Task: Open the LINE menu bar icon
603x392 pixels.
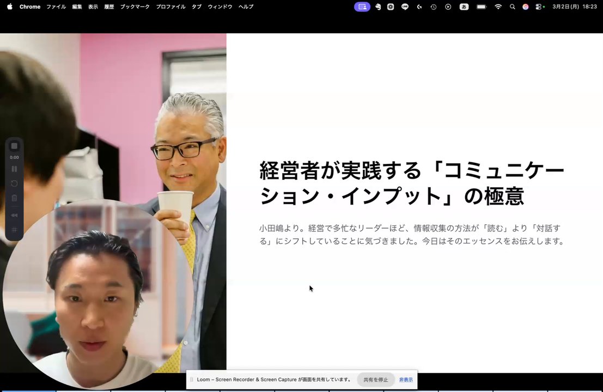Action: click(405, 7)
